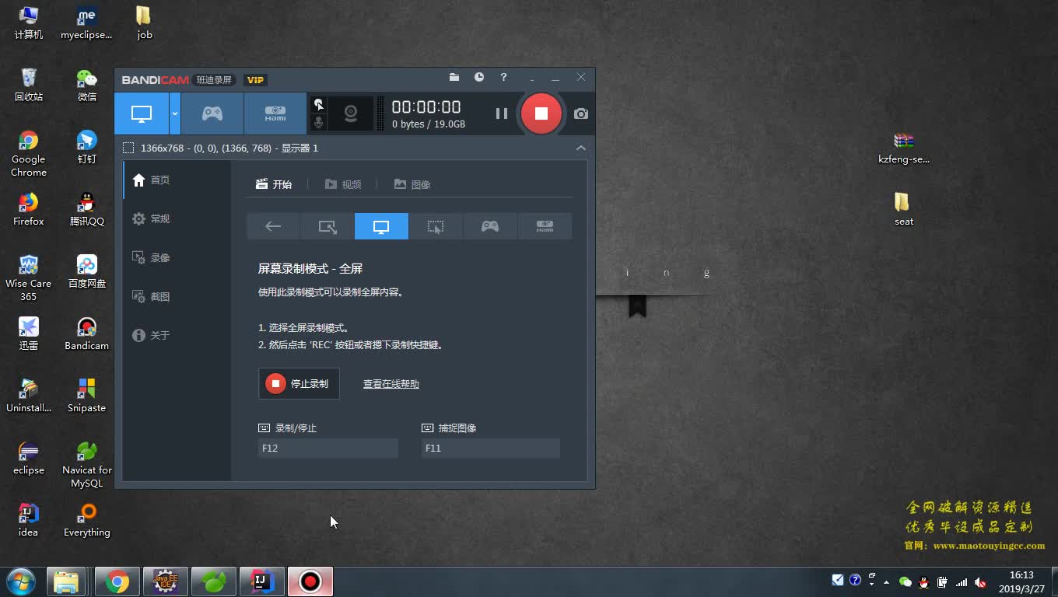The image size is (1058, 597).
Task: Launch 腾讯QQ from the desktop
Action: click(x=86, y=209)
